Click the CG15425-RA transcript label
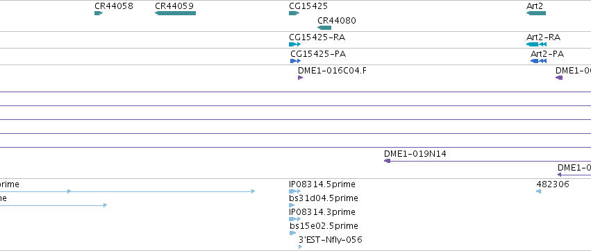591x251 pixels. coord(317,37)
